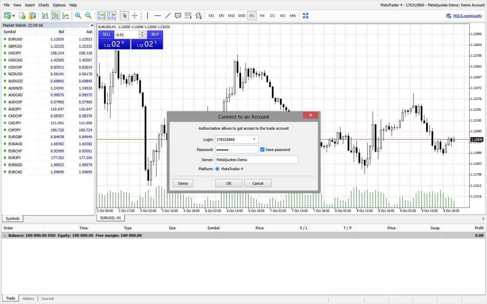Click OK in Connect to an Account dialog
Screen dimensions: 487x304
click(x=229, y=183)
